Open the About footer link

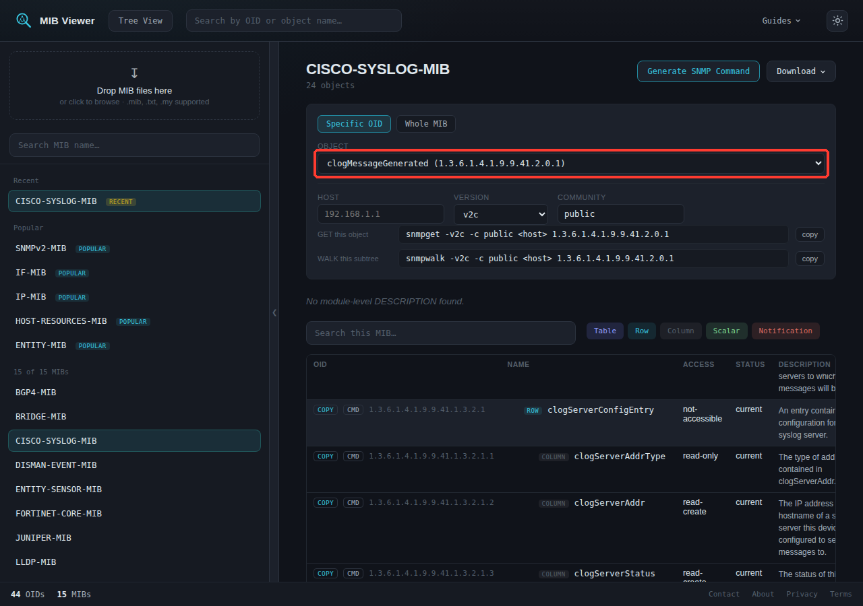tap(763, 594)
